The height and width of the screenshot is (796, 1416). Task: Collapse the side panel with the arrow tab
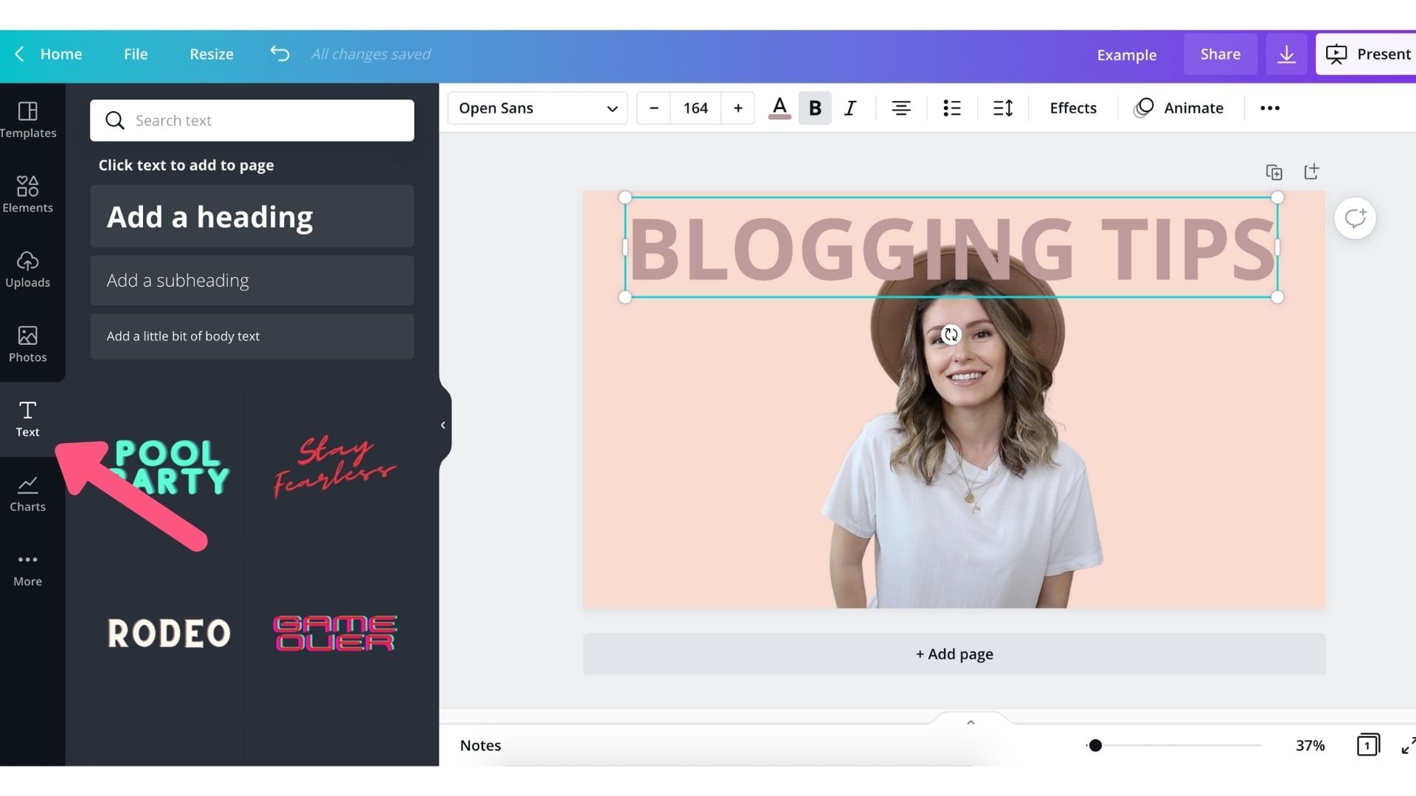click(x=444, y=425)
